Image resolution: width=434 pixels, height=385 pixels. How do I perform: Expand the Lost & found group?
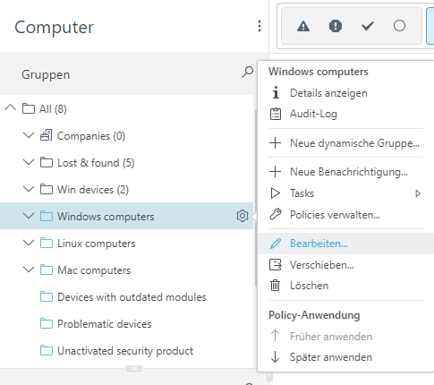pos(29,162)
